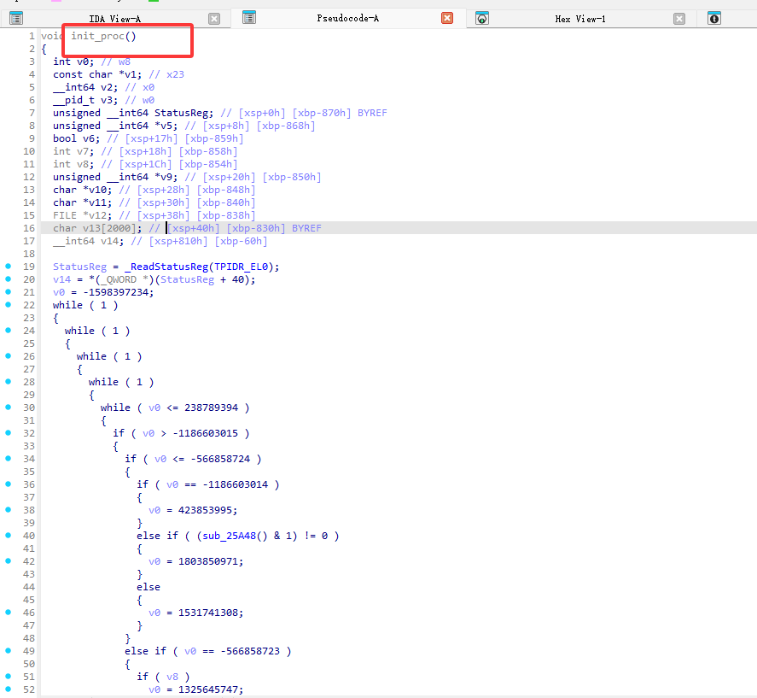Click the Hex View-1 tab icon
This screenshot has height=698, width=757.
tap(482, 19)
